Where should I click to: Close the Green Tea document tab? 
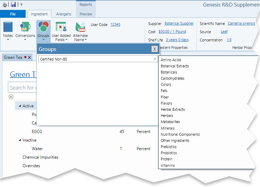point(29,57)
